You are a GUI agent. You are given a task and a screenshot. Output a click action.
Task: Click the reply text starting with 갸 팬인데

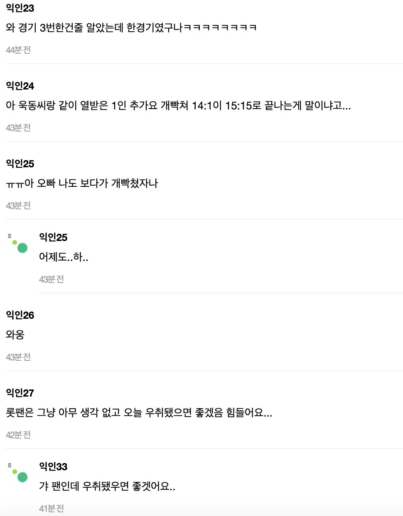pos(107,486)
